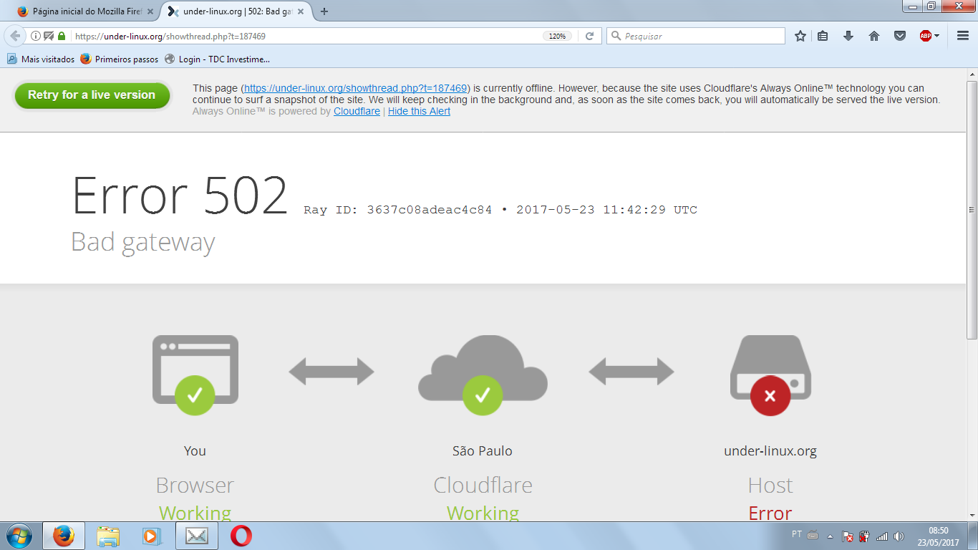Open the Action Center flag in the tray

(x=848, y=536)
